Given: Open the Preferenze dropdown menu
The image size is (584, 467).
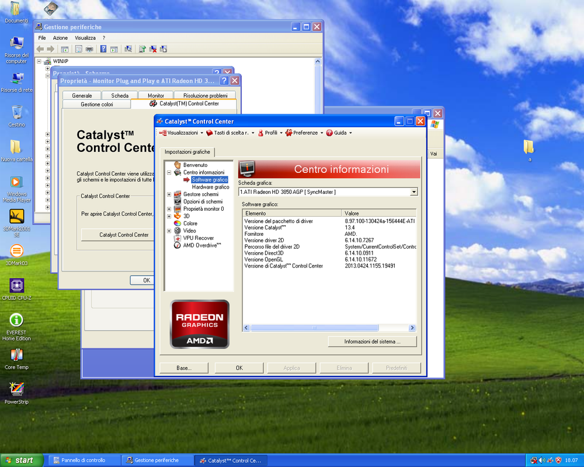Looking at the screenshot, I should pyautogui.click(x=304, y=133).
